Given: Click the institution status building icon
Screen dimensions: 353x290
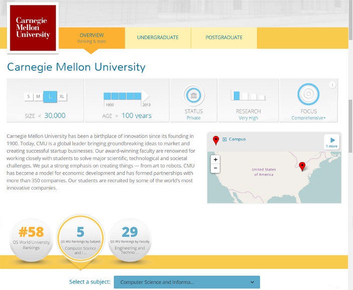Looking at the screenshot, I should tap(194, 95).
